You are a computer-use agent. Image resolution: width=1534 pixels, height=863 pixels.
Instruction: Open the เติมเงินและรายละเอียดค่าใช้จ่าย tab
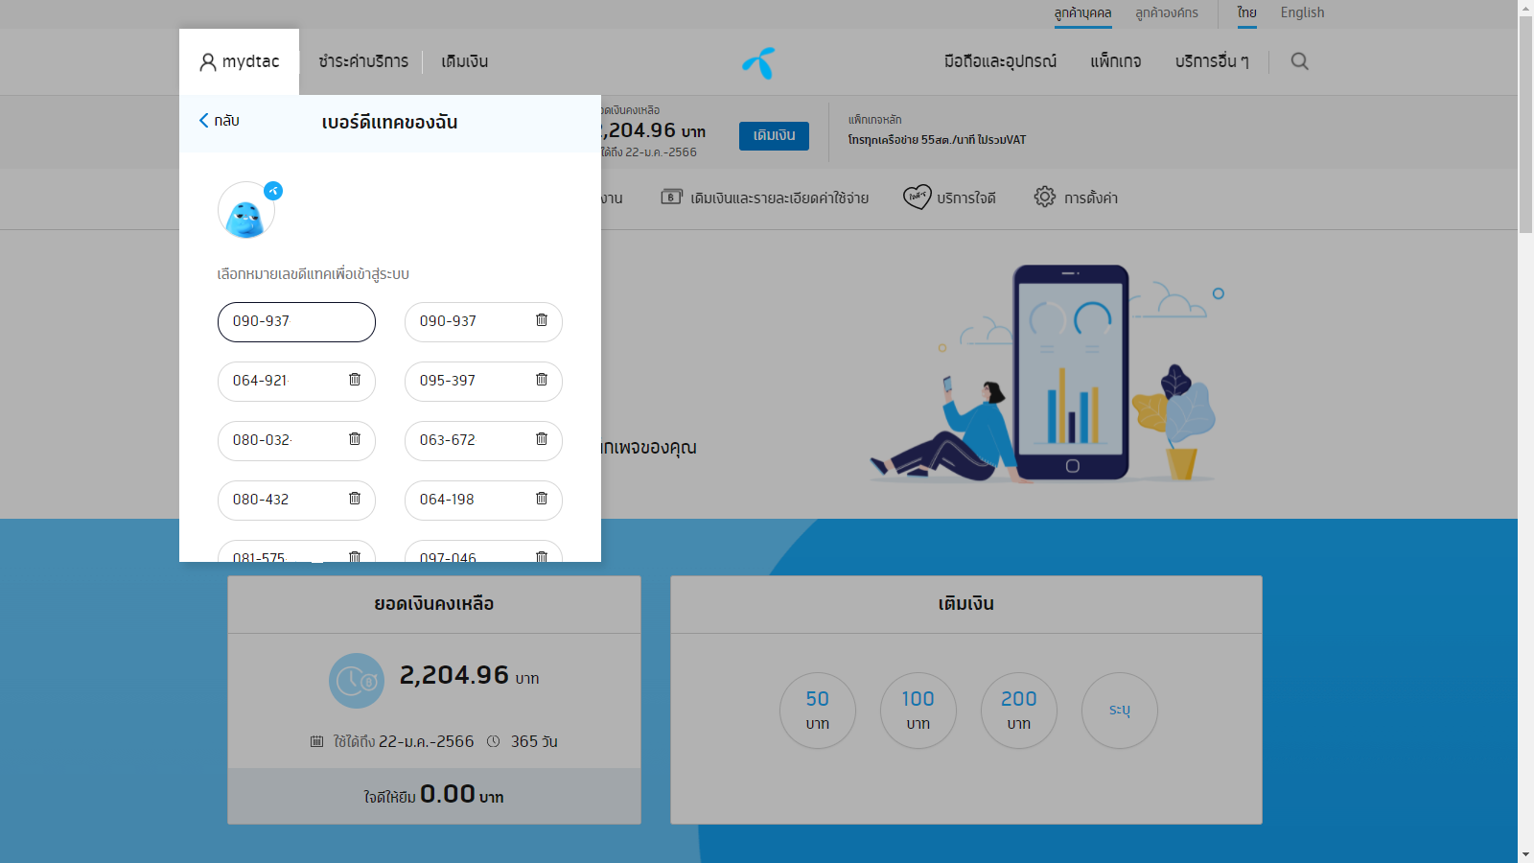pos(765,198)
